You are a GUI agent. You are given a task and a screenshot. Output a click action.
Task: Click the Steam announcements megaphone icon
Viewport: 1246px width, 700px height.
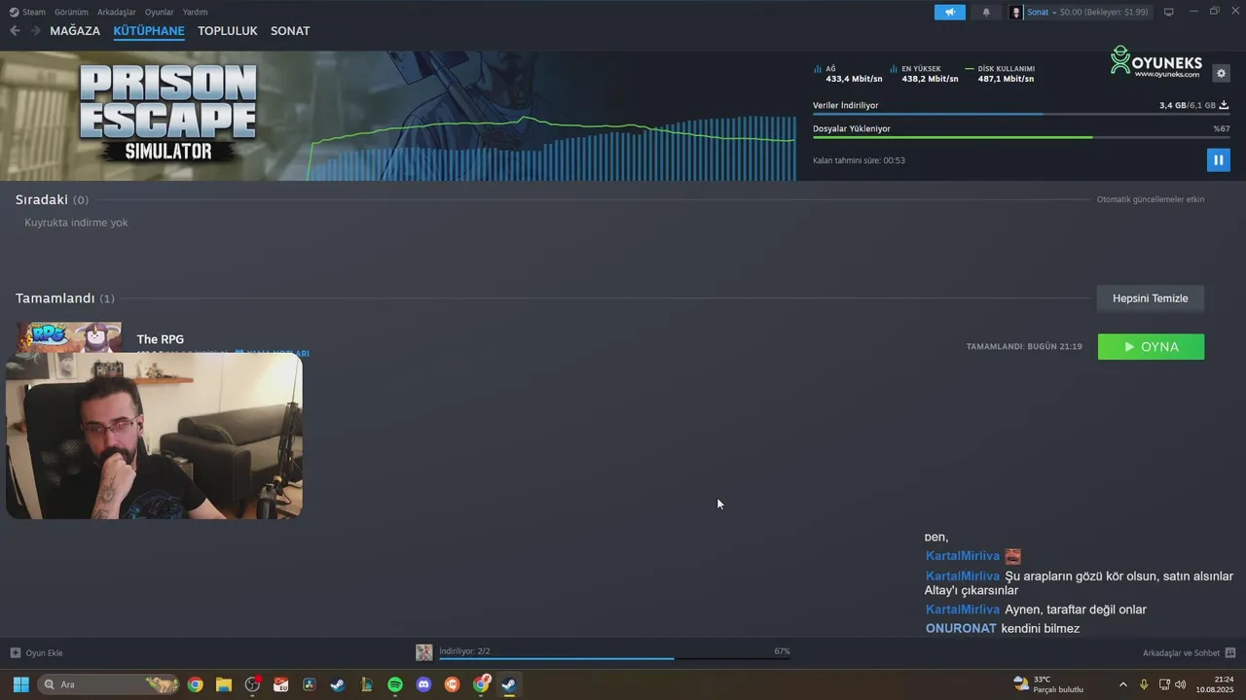coord(949,12)
